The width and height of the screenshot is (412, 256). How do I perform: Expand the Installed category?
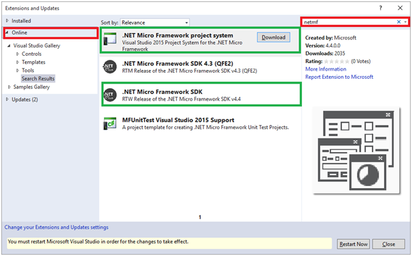[x=7, y=20]
